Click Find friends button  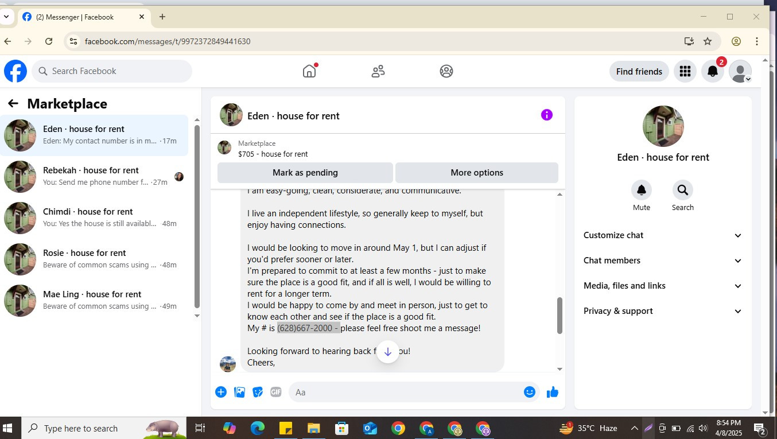pos(639,71)
